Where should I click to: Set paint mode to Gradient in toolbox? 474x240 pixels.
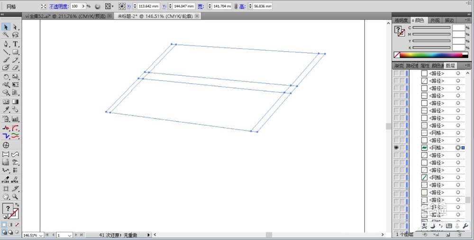[x=10, y=225]
